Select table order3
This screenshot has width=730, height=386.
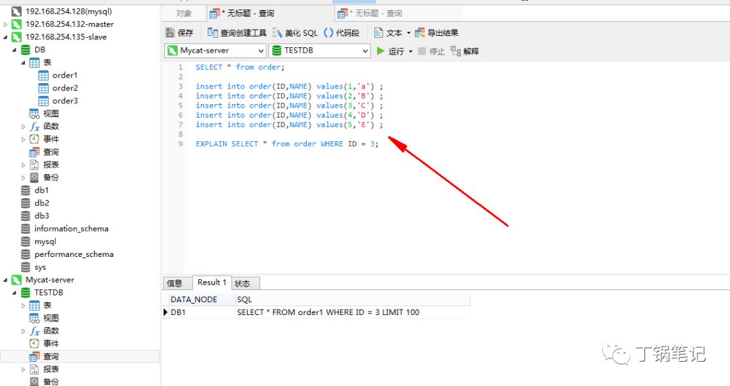[65, 101]
